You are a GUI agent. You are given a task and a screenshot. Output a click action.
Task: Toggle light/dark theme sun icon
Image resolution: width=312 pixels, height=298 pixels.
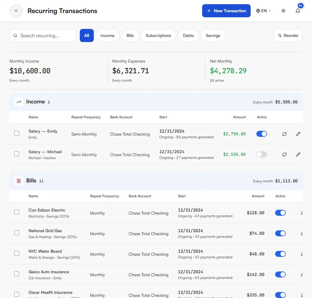283,11
